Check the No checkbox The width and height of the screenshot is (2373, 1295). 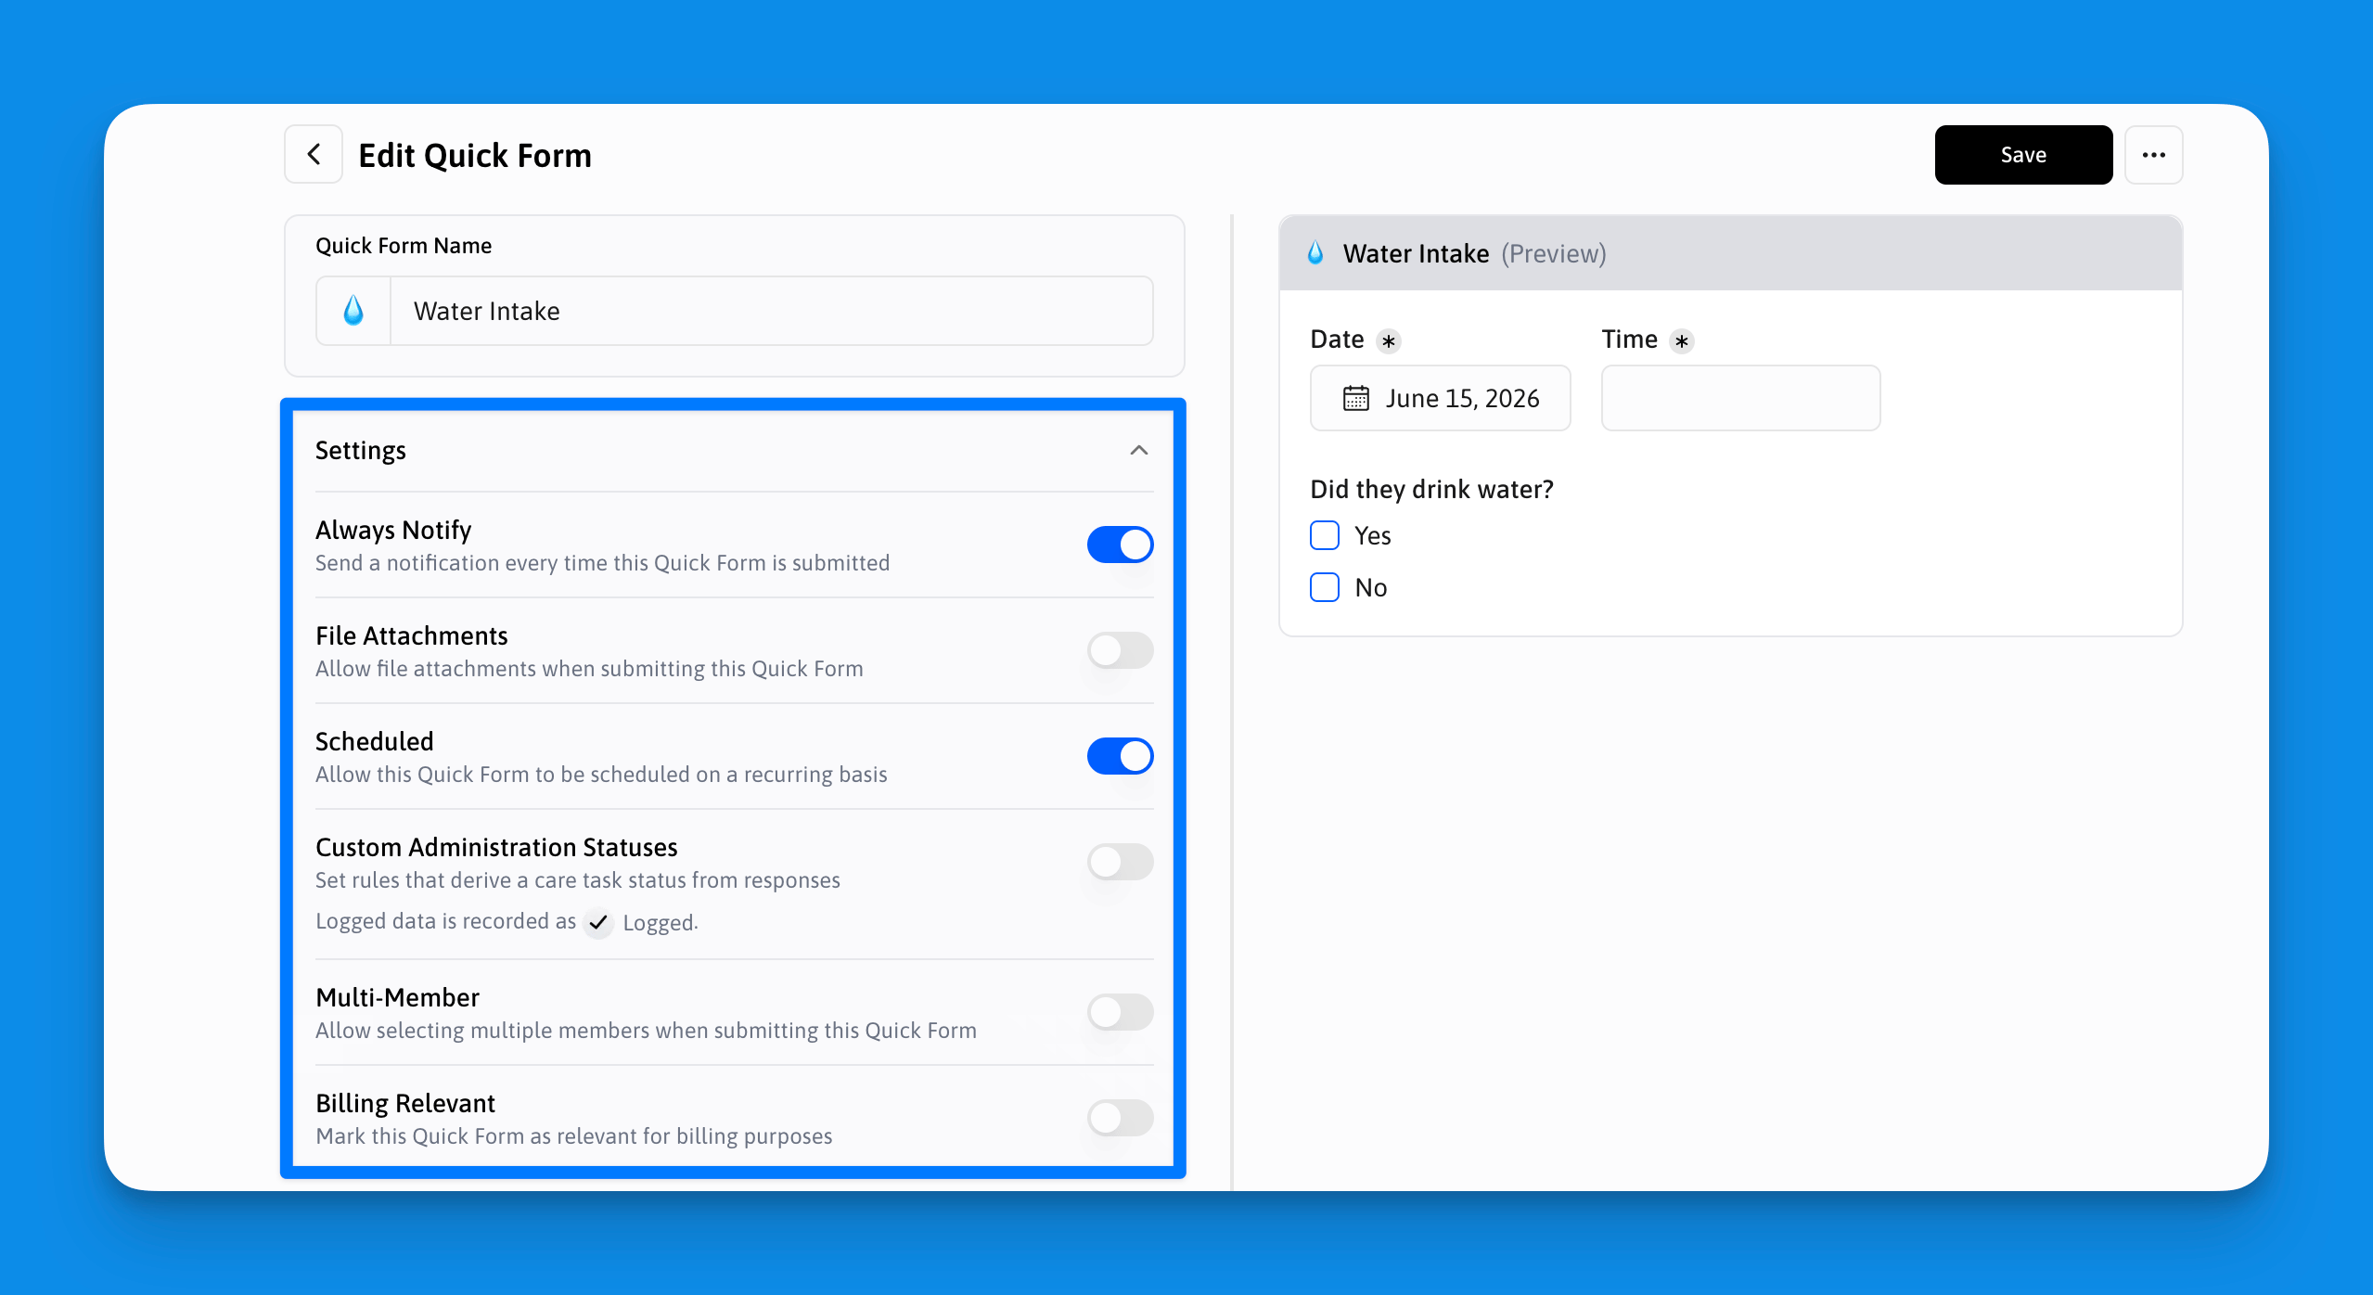click(1325, 587)
